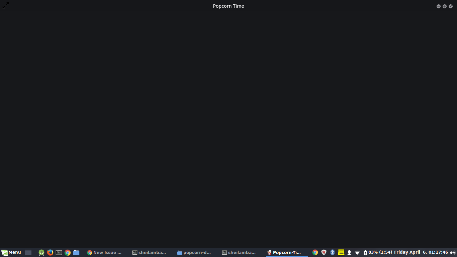Launch the terminal from the panel
This screenshot has height=257, width=457.
(59, 252)
